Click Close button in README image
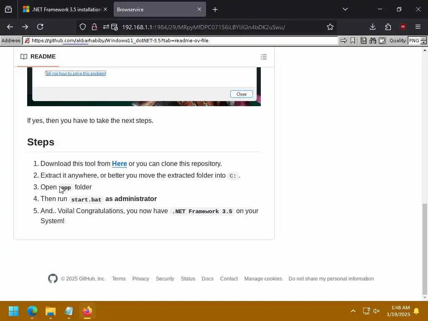This screenshot has width=428, height=321. 241,94
